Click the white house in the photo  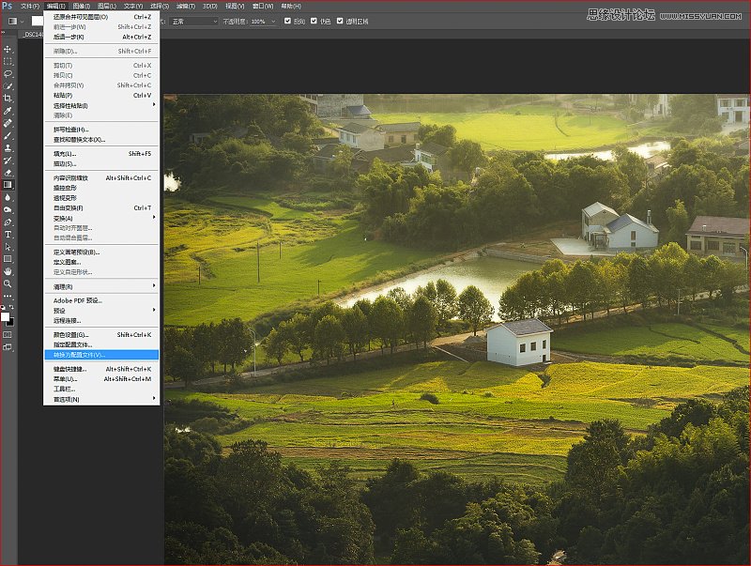519,343
